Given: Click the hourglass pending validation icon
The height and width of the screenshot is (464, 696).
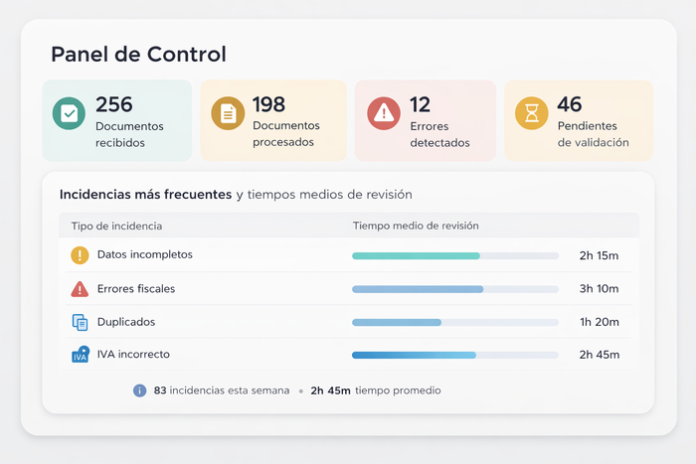Looking at the screenshot, I should (531, 113).
